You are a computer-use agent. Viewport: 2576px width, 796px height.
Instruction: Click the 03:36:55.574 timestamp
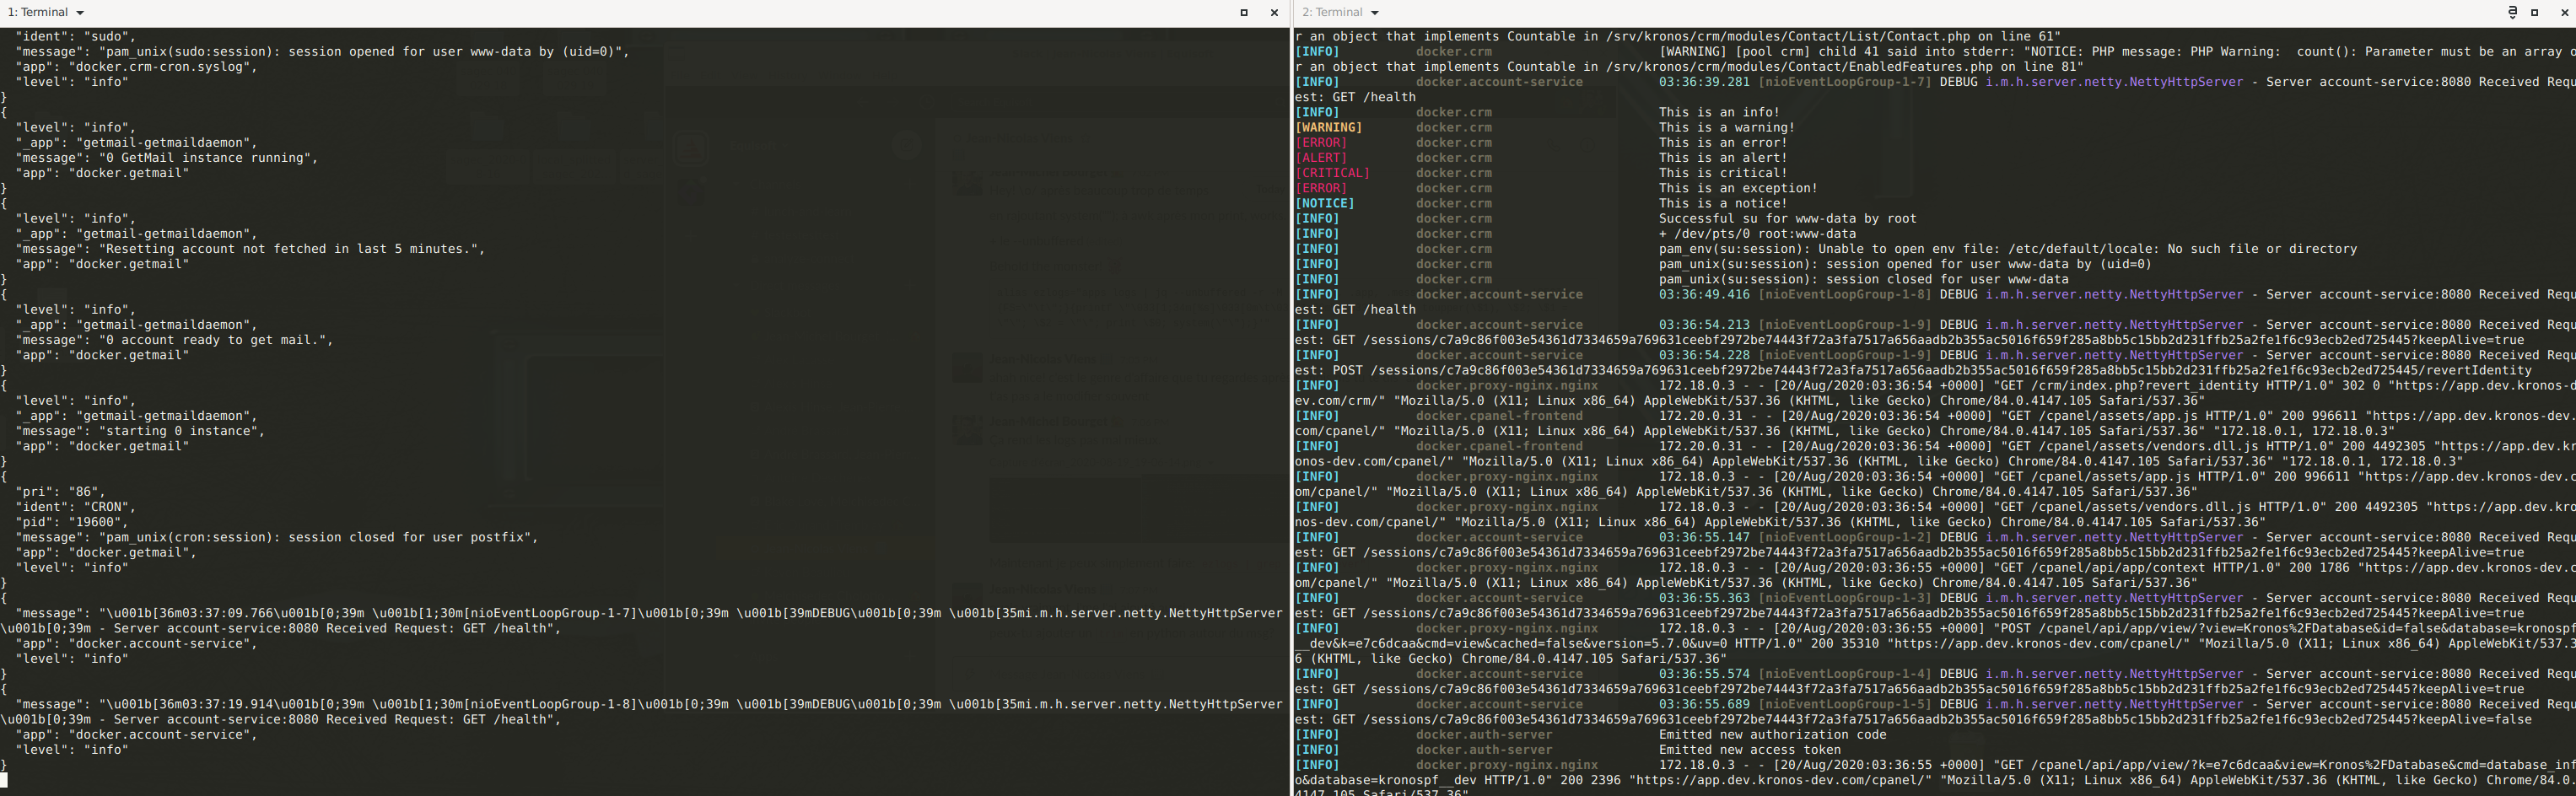tap(1704, 674)
